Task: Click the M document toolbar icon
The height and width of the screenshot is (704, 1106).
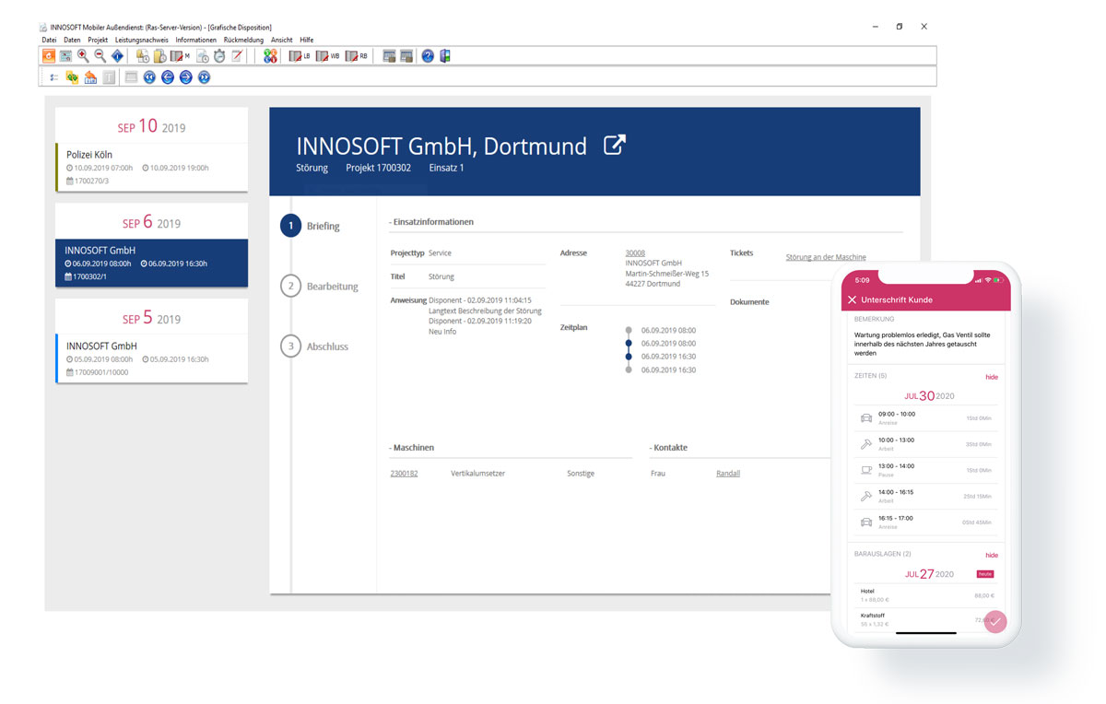Action: [x=180, y=56]
